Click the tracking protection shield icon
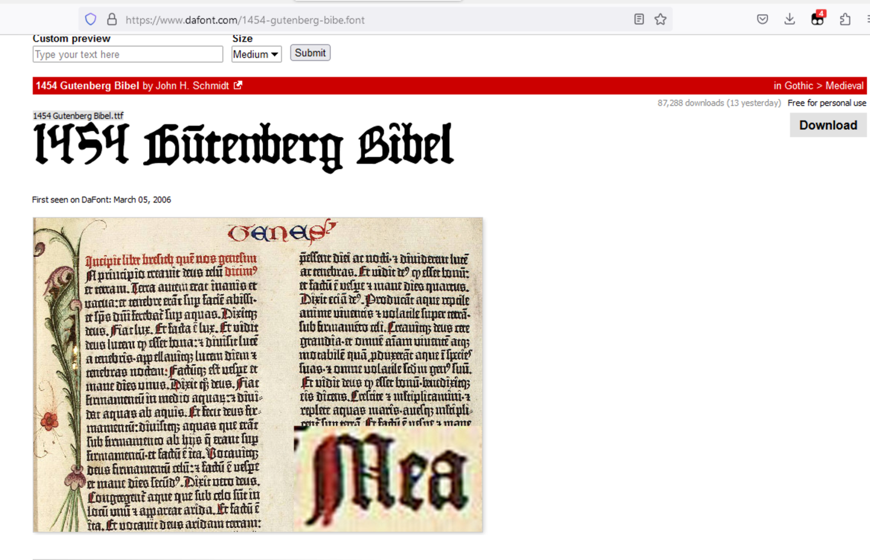The width and height of the screenshot is (870, 560). click(91, 19)
